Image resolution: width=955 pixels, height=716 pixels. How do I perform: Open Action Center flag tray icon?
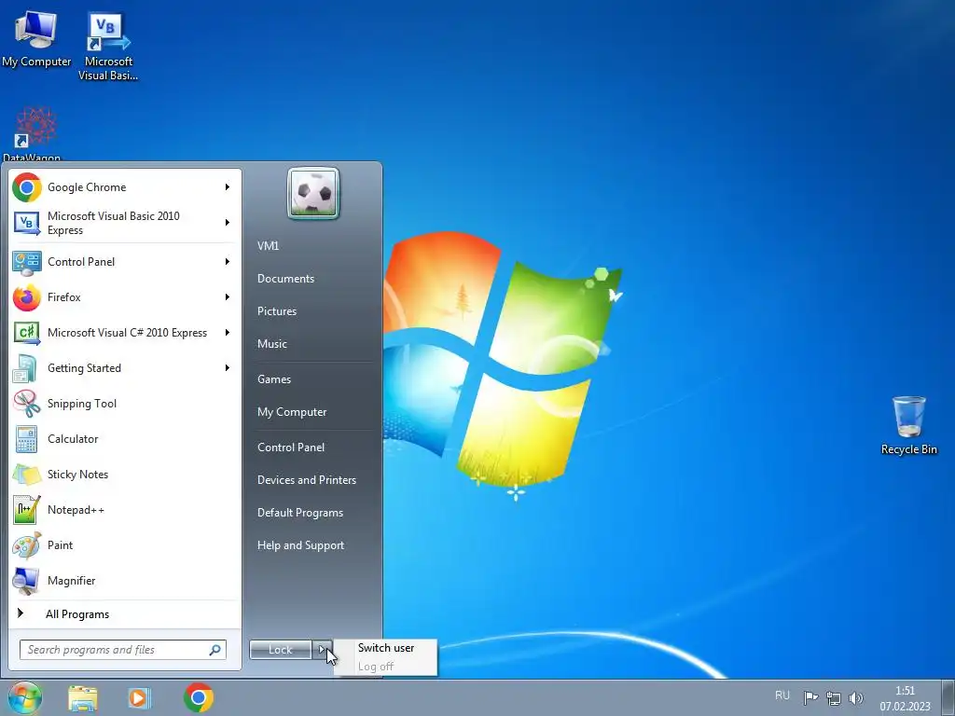click(810, 697)
